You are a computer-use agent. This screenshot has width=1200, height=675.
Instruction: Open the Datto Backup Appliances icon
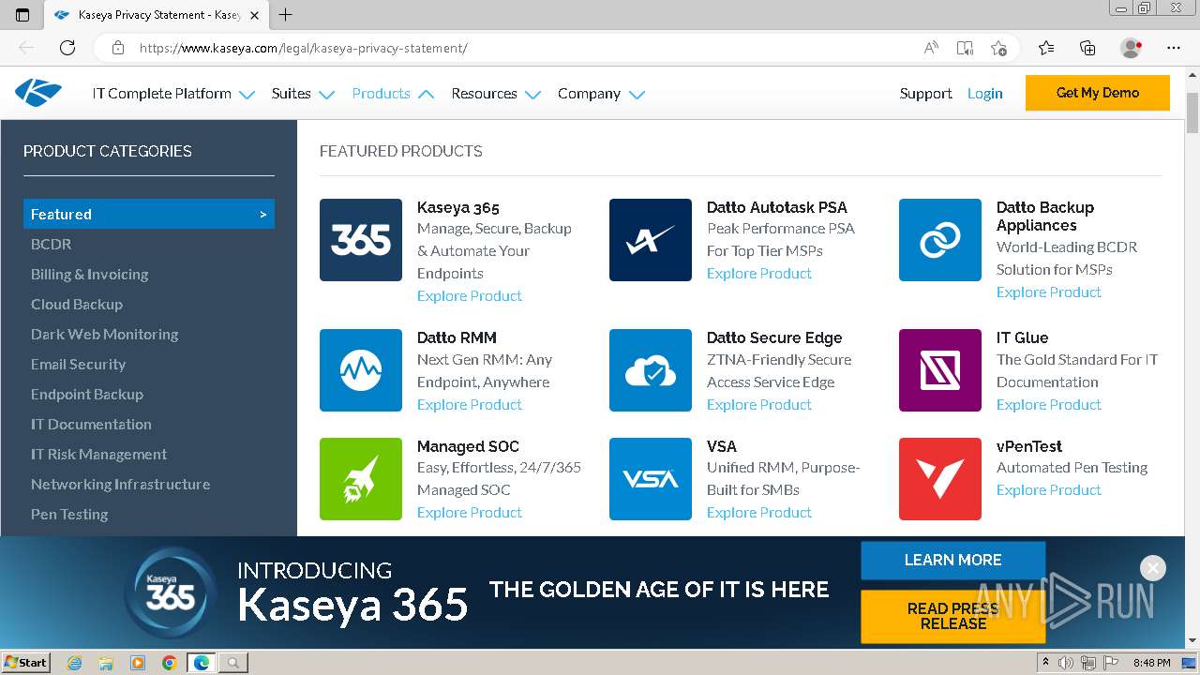940,240
